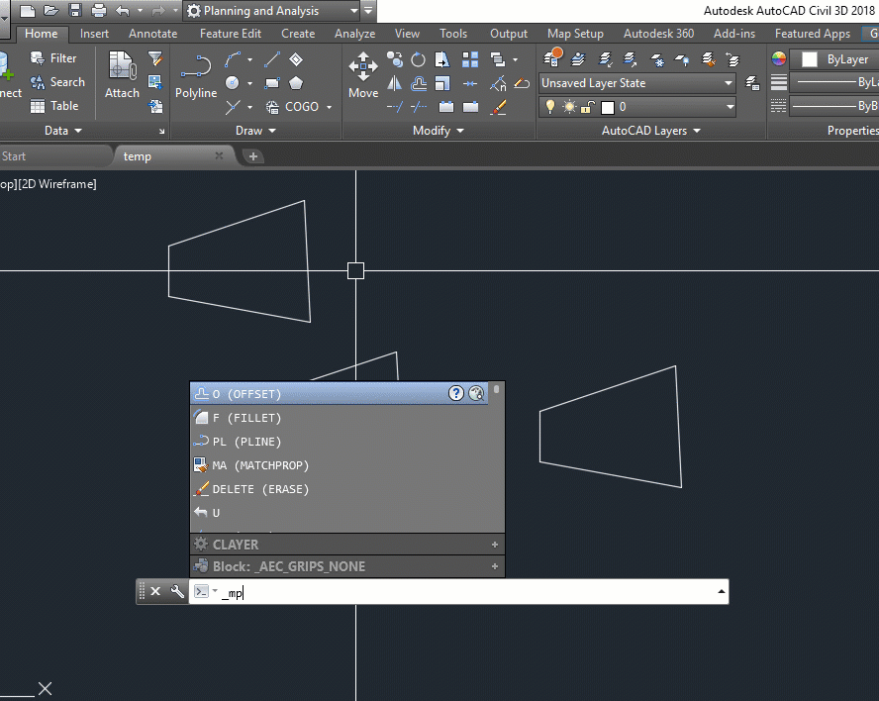Image resolution: width=879 pixels, height=701 pixels.
Task: Toggle layer 0 lock padlock icon
Action: [x=587, y=107]
